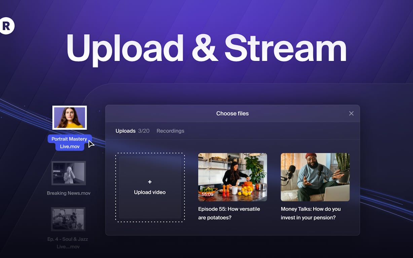The image size is (413, 258).
Task: Click the Upload video button
Action: [x=150, y=187]
